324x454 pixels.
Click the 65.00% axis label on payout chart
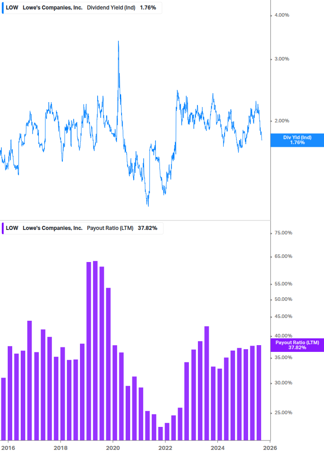(283, 256)
